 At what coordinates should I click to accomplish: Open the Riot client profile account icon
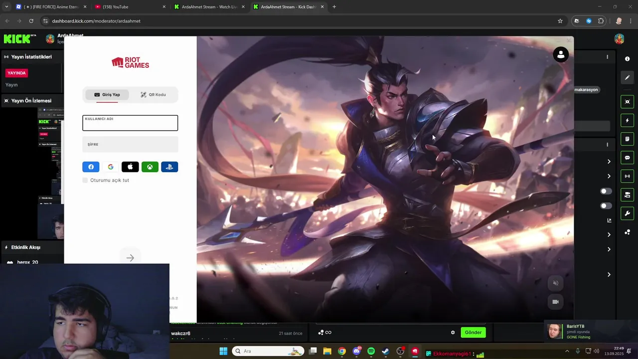(561, 55)
